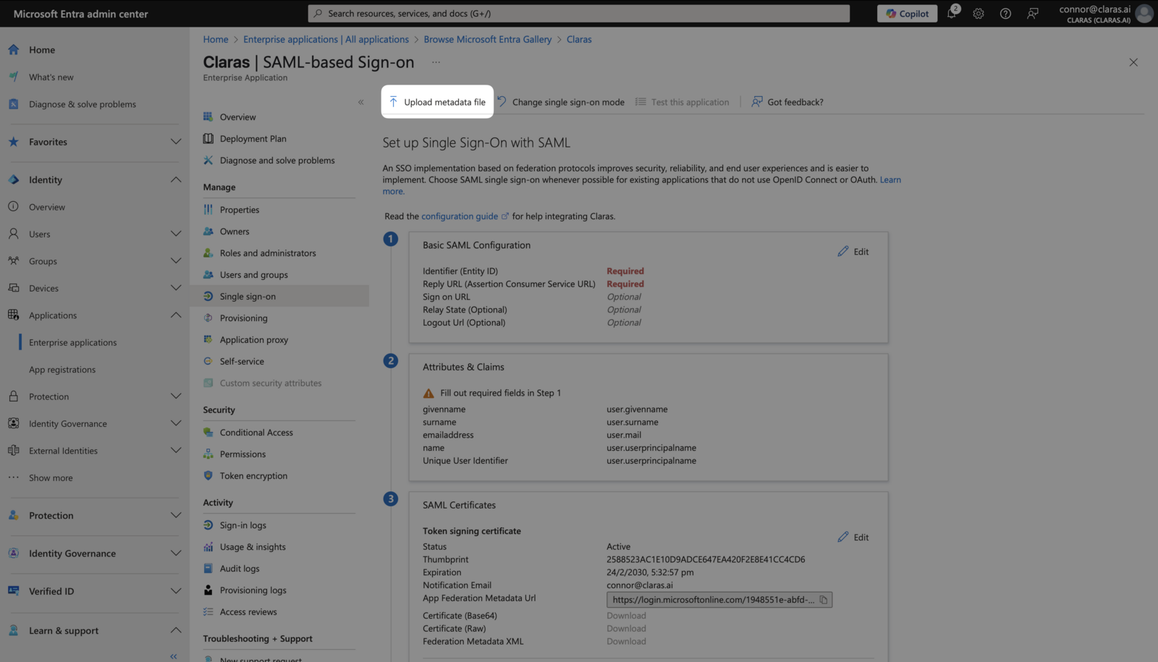The image size is (1158, 662).
Task: Click the Overview icon in resource menu
Action: tap(208, 117)
